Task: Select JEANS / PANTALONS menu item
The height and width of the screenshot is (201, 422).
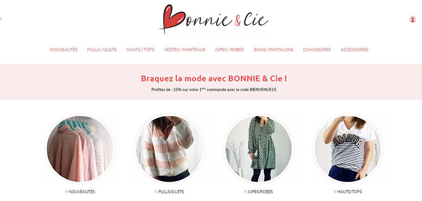Action: [x=273, y=50]
